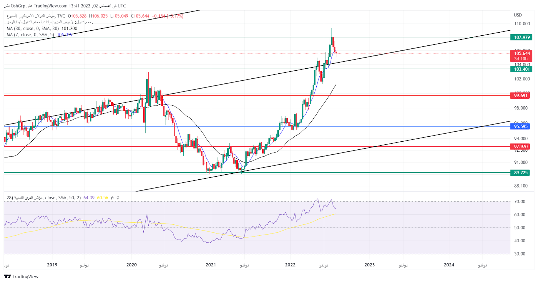Select the MA (30, close, 0, SMA, 30) legend
Viewport: 538px width, 283px height.
click(x=33, y=29)
